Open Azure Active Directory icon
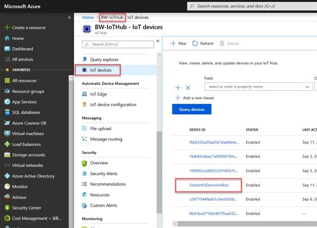The width and height of the screenshot is (317, 228). 7,176
